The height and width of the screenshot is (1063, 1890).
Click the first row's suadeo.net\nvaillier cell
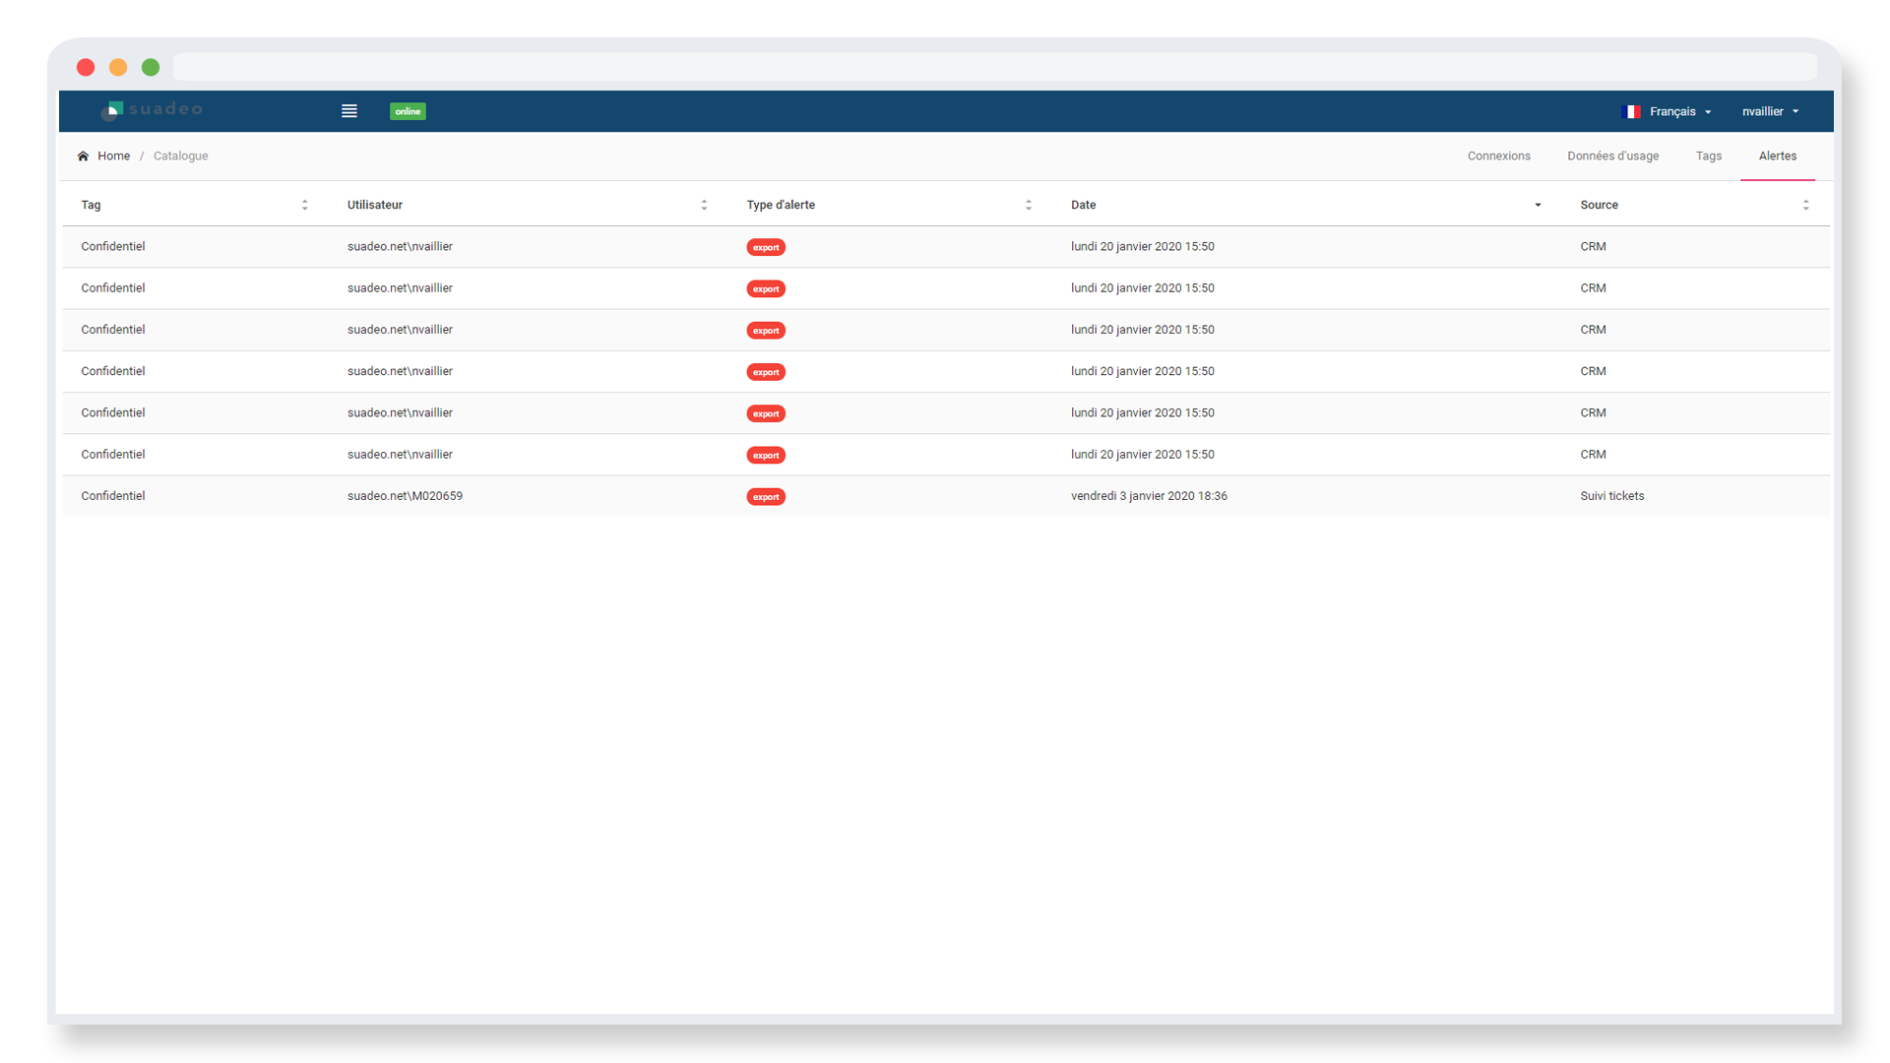(x=400, y=246)
